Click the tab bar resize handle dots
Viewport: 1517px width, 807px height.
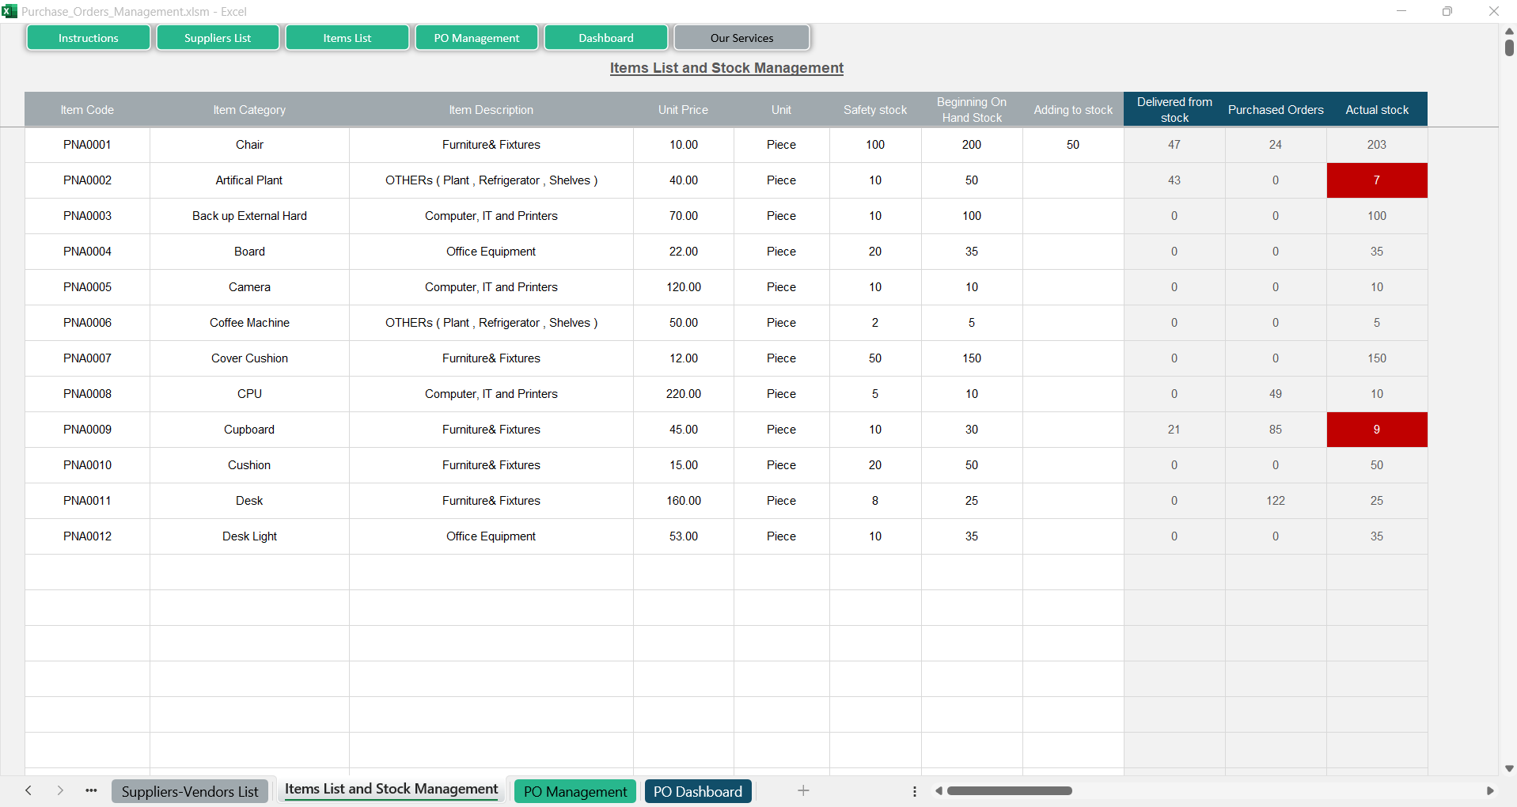coord(915,791)
